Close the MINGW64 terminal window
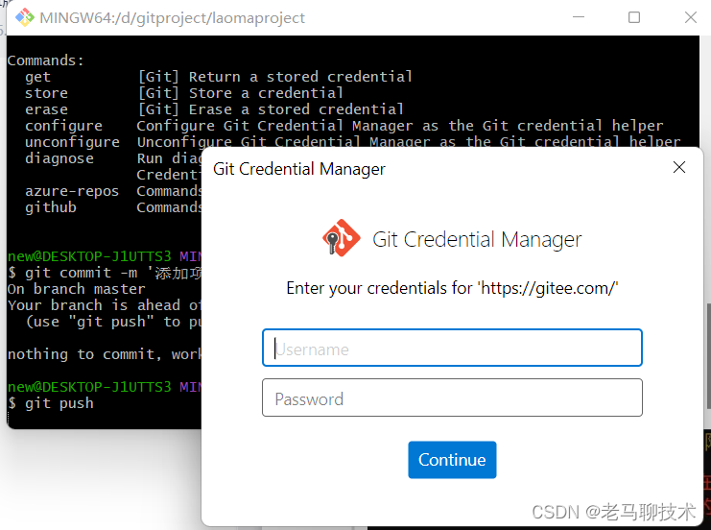The width and height of the screenshot is (711, 530). click(x=691, y=17)
